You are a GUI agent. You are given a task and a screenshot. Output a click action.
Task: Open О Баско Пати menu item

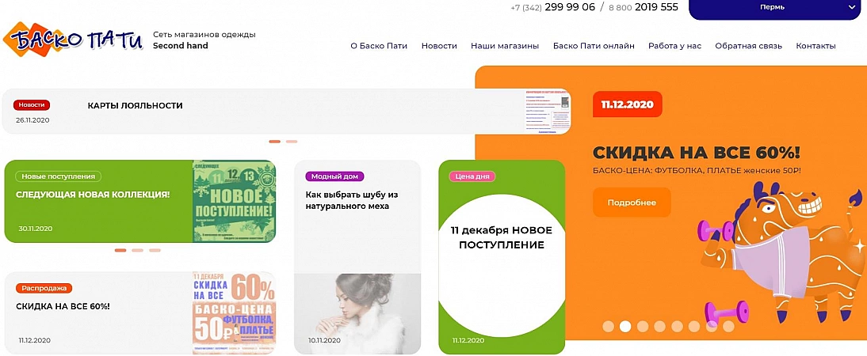point(379,46)
